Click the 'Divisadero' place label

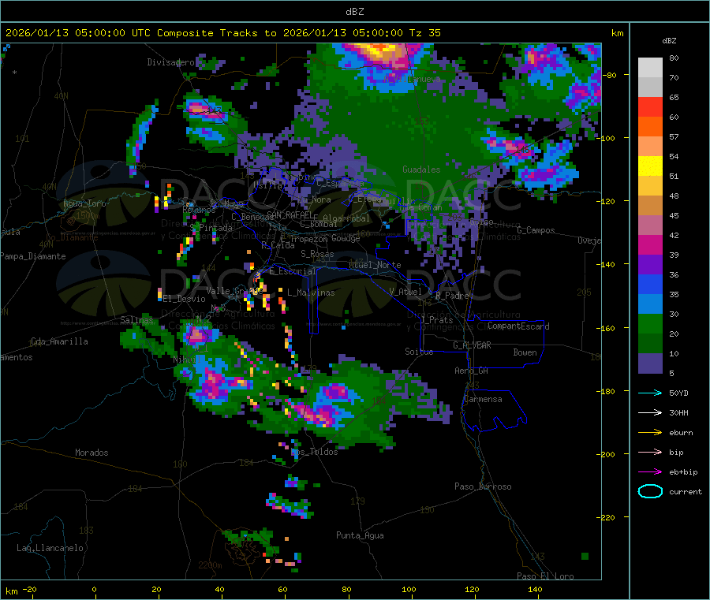[170, 62]
